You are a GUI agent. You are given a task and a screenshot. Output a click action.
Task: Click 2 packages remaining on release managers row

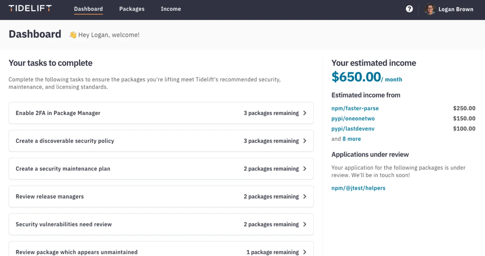pyautogui.click(x=271, y=197)
